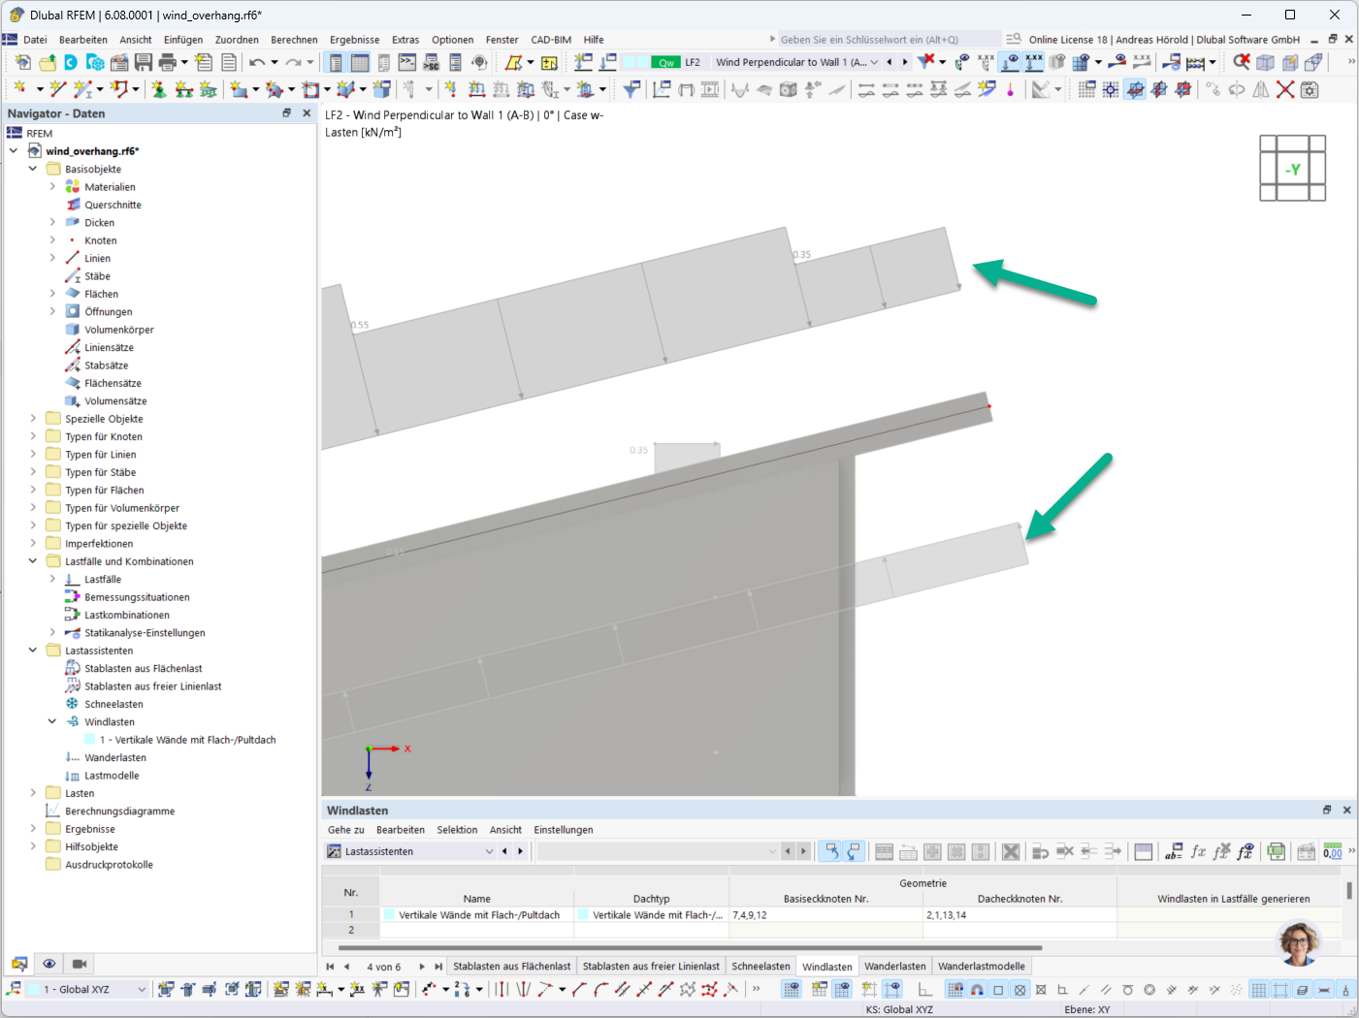Toggle show loads eye icon
The image size is (1359, 1018).
pos(1010,62)
